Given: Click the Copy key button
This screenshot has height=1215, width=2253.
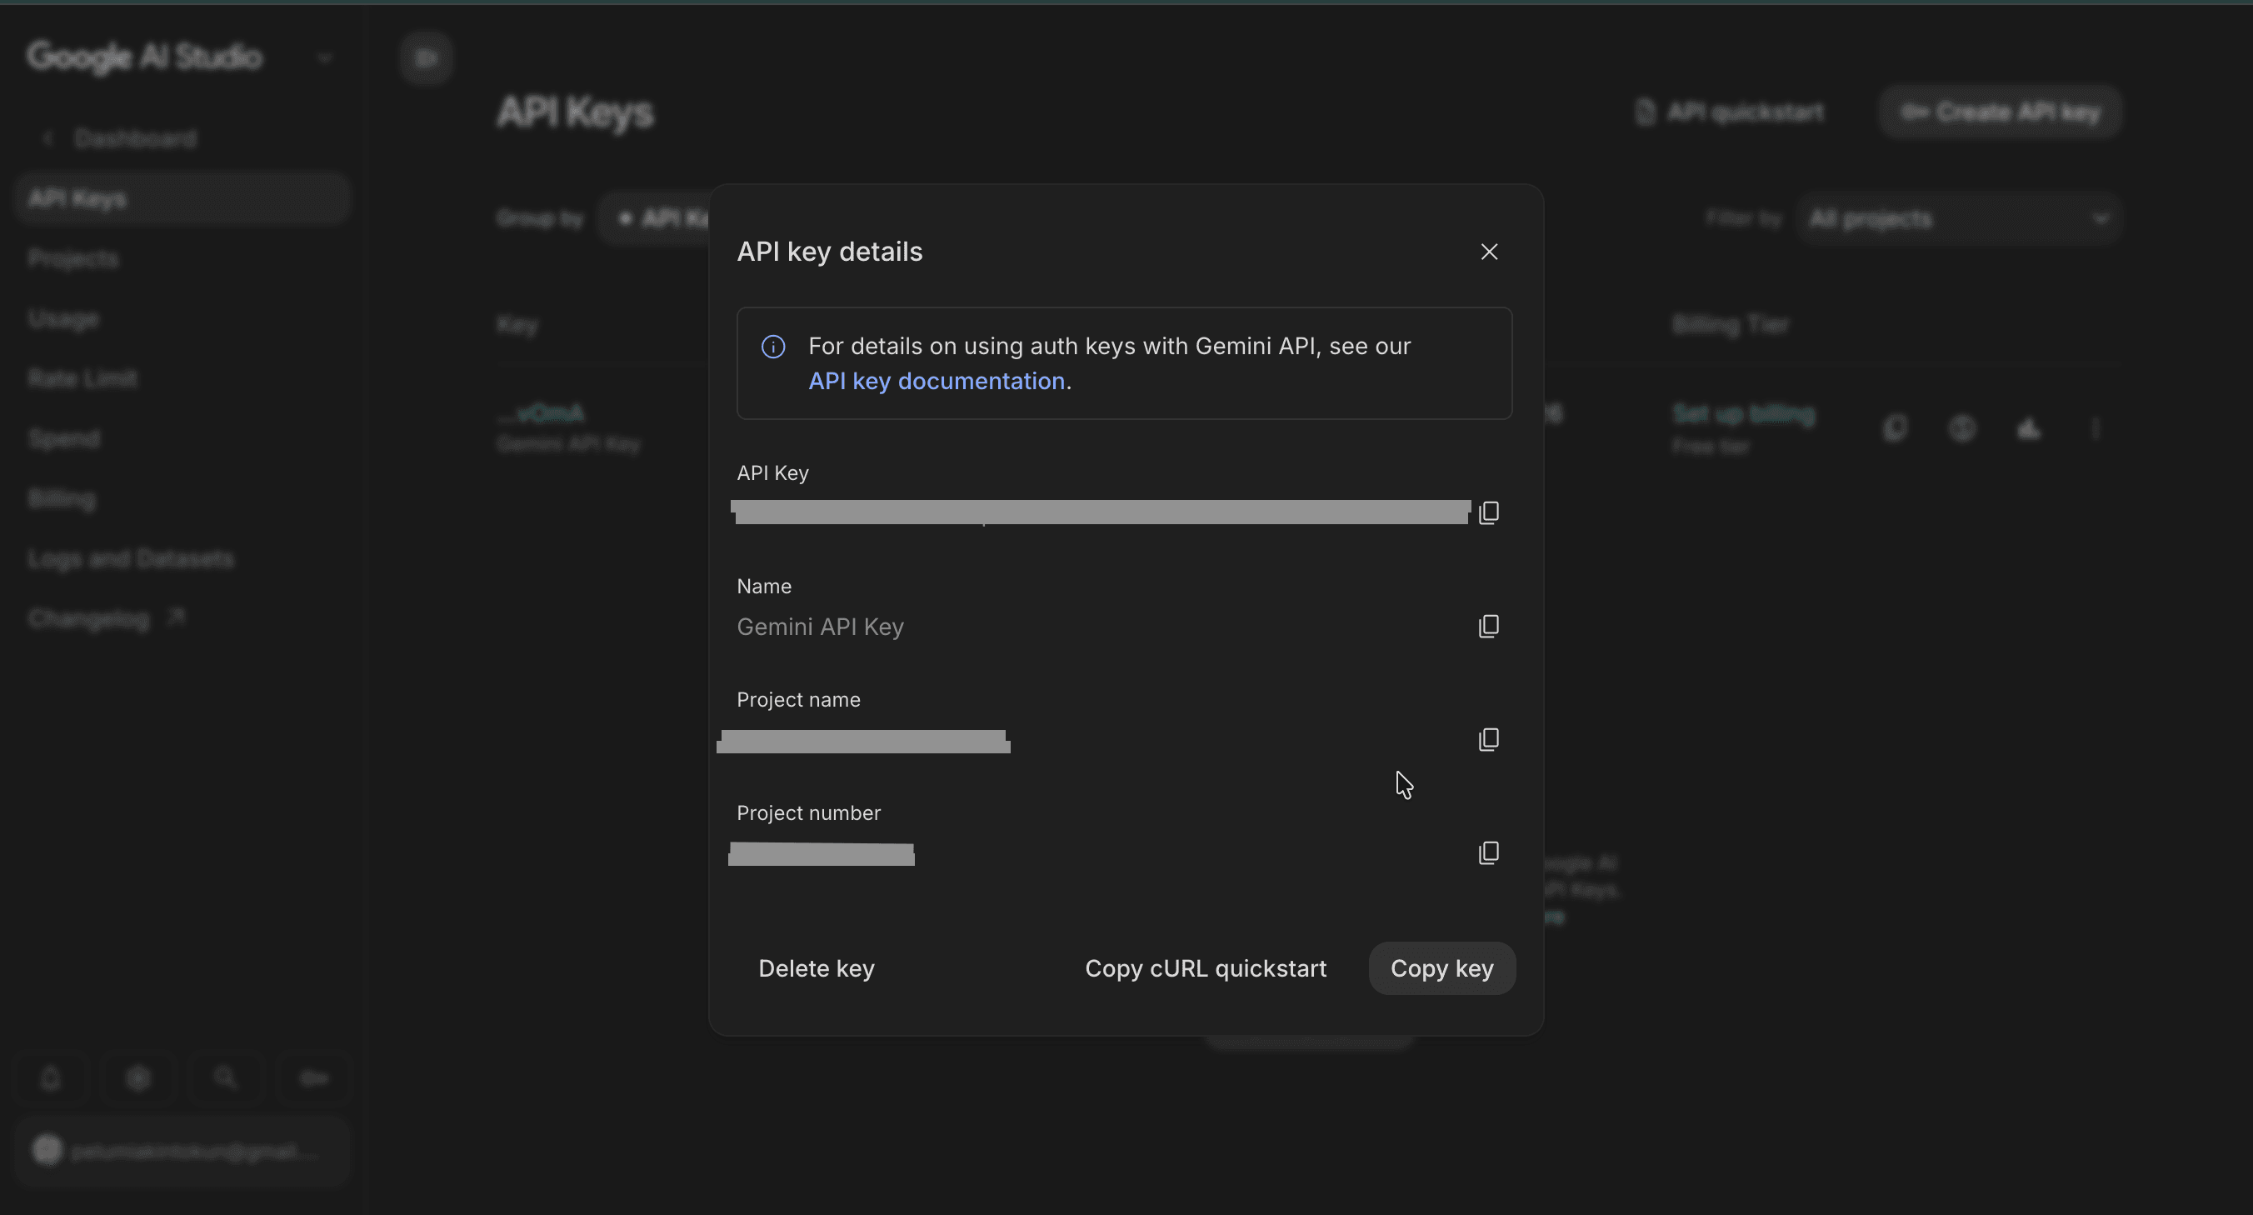Looking at the screenshot, I should (x=1441, y=968).
